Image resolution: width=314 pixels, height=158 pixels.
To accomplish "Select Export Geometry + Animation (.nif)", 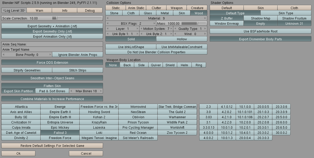I will pyautogui.click(x=52, y=26).
